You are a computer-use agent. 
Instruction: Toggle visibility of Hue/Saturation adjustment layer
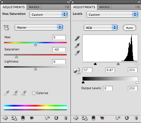[x=32, y=118]
